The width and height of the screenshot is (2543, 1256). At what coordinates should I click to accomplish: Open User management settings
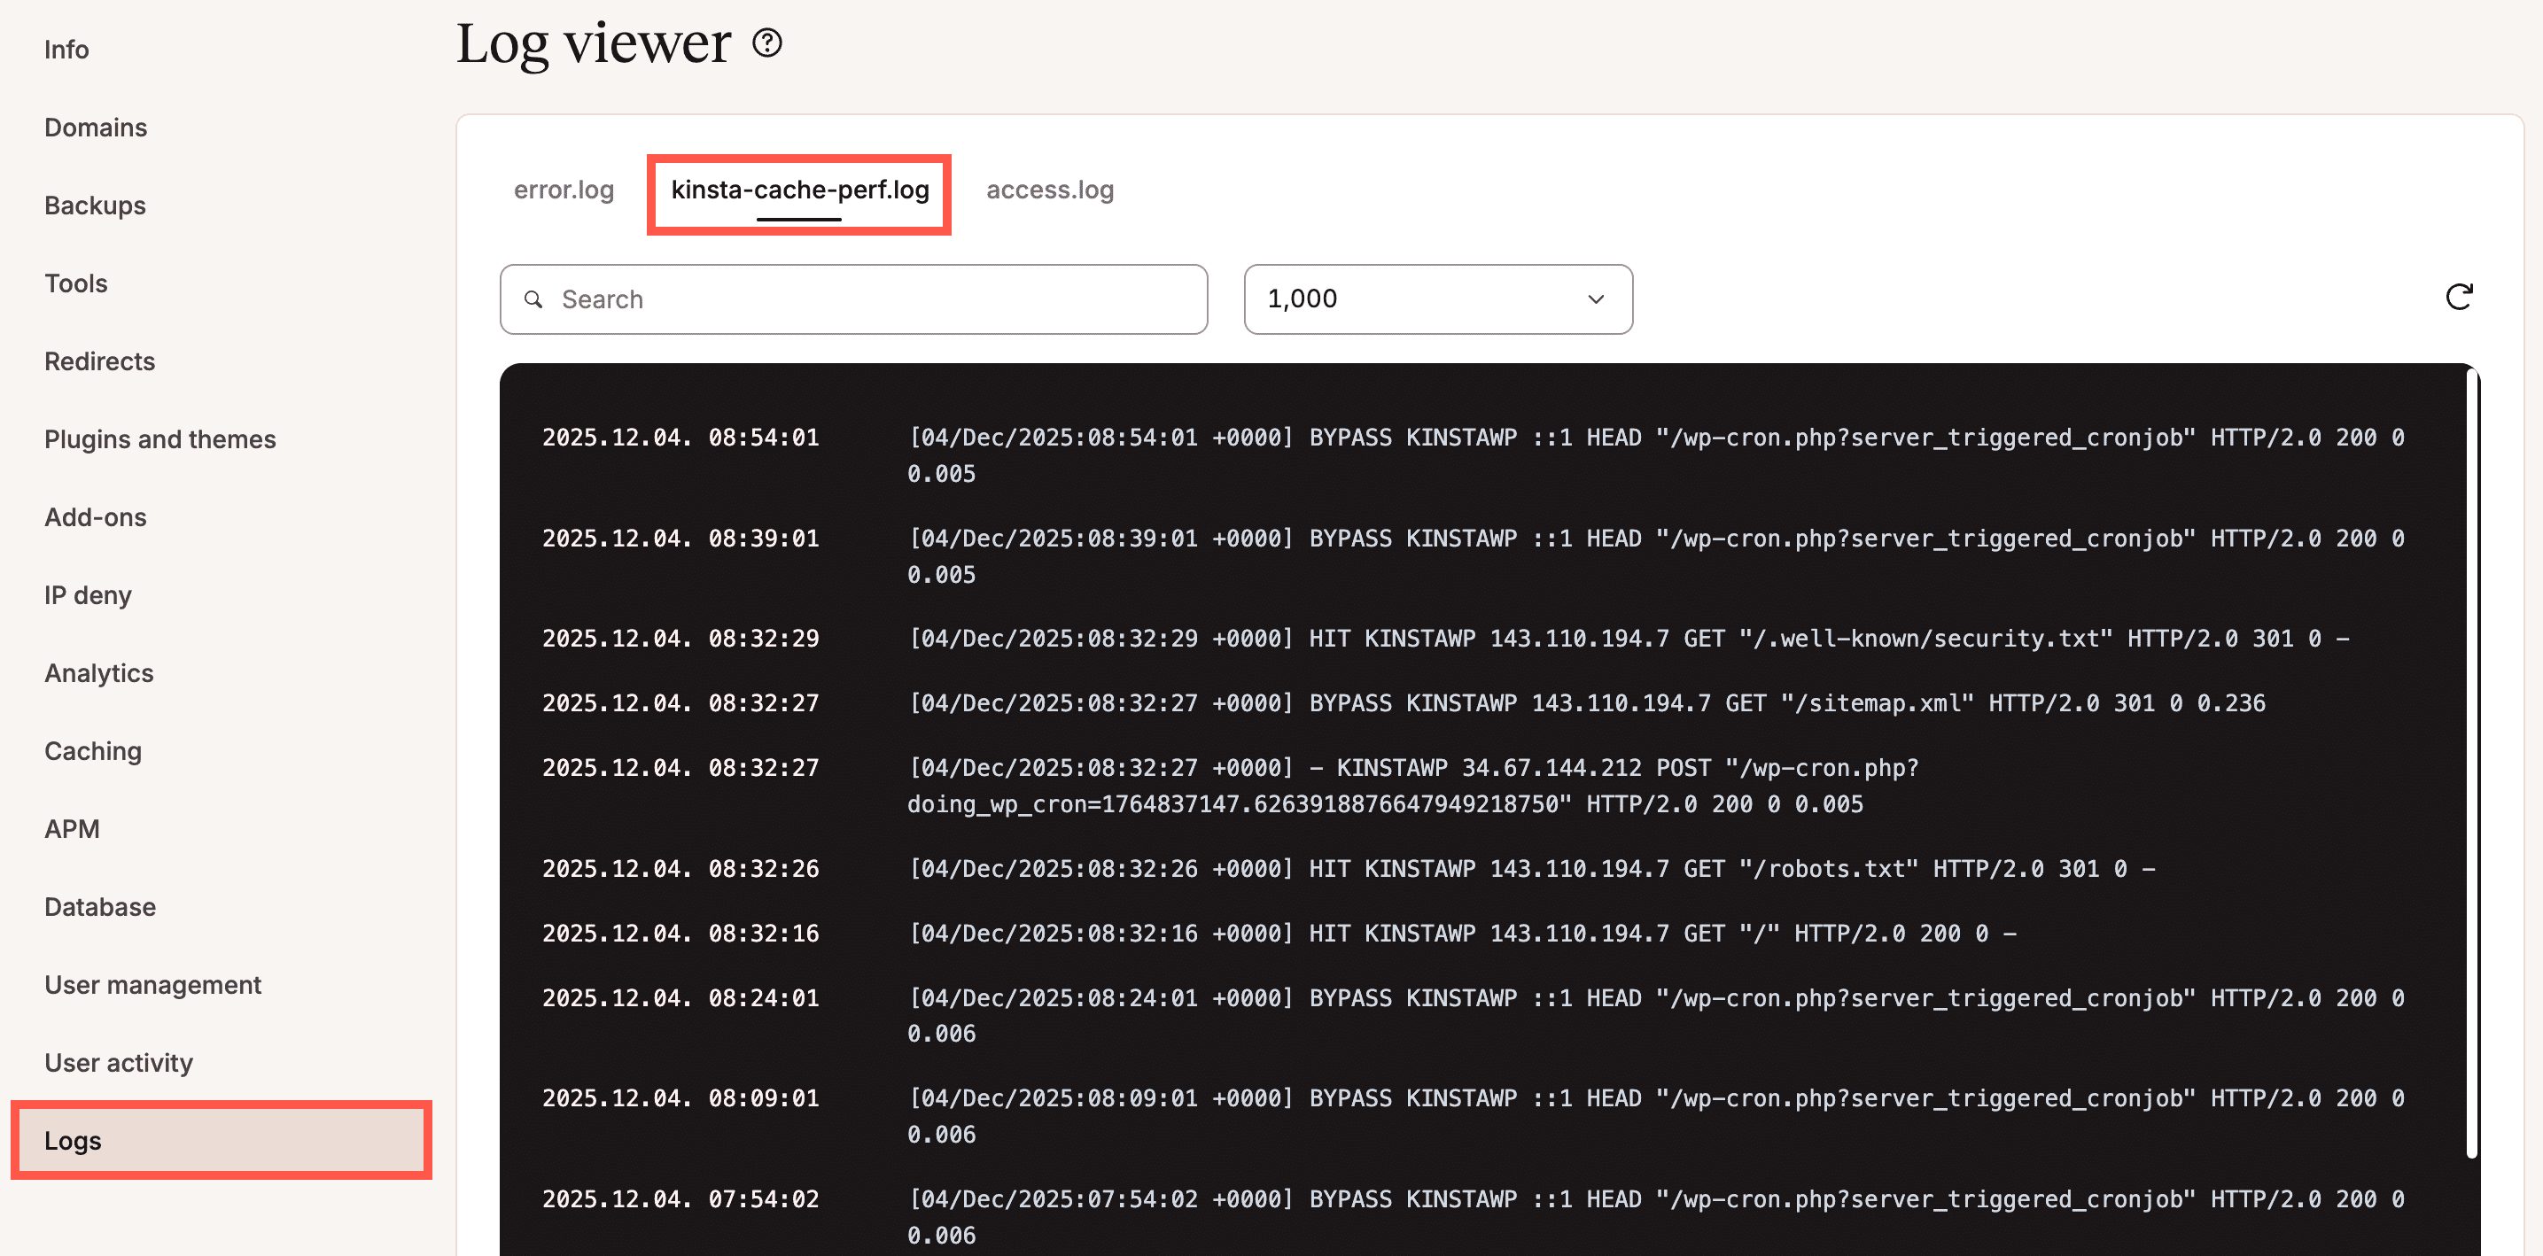(152, 985)
